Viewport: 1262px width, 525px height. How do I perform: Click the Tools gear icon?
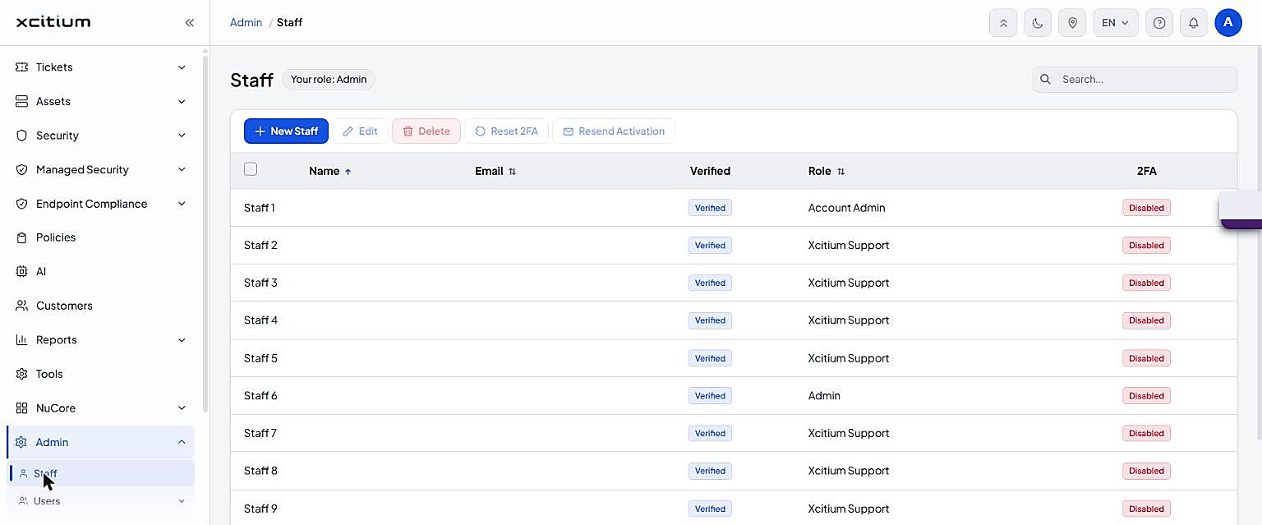(22, 374)
